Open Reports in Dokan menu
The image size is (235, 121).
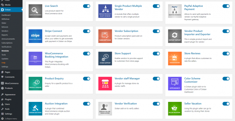(x=4, y=35)
